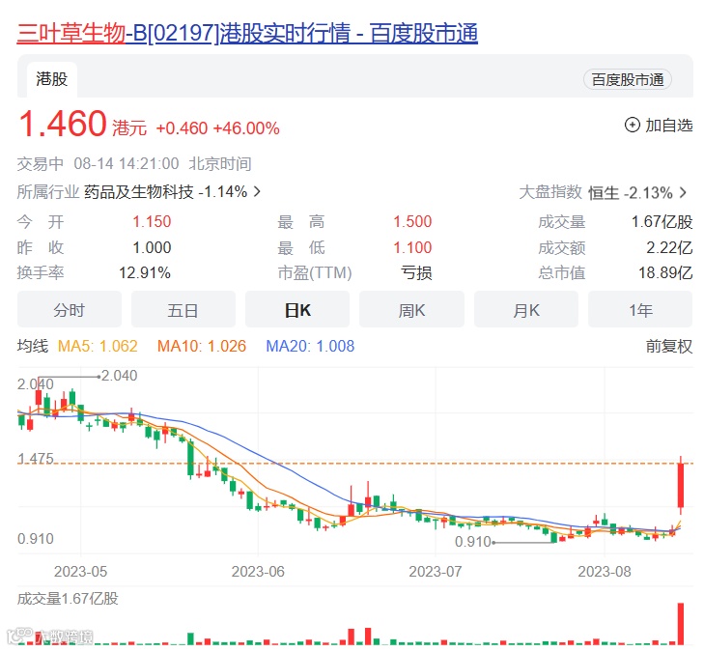
Task: Open the 三叶草生物-B[02197] 港股实时行情 title link
Action: (247, 33)
